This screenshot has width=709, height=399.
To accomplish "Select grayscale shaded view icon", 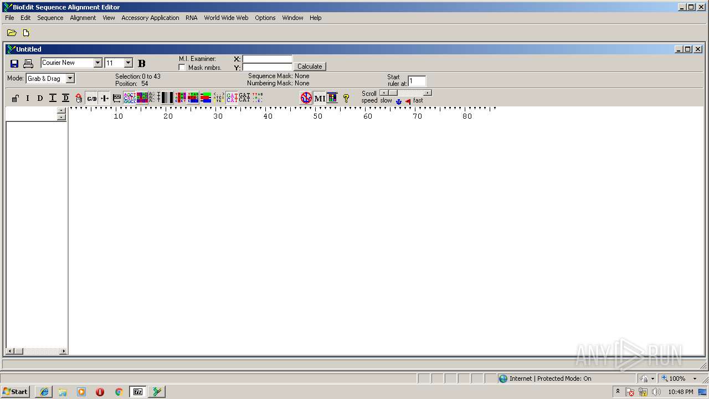I will click(x=167, y=98).
